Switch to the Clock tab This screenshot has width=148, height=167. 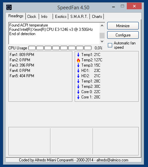(x=32, y=17)
